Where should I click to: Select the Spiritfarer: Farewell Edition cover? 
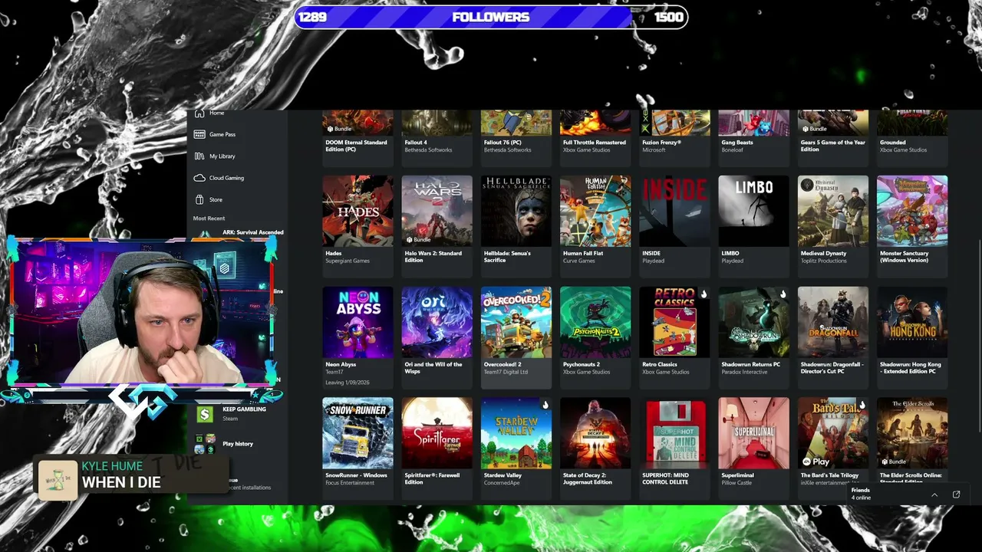pos(437,432)
